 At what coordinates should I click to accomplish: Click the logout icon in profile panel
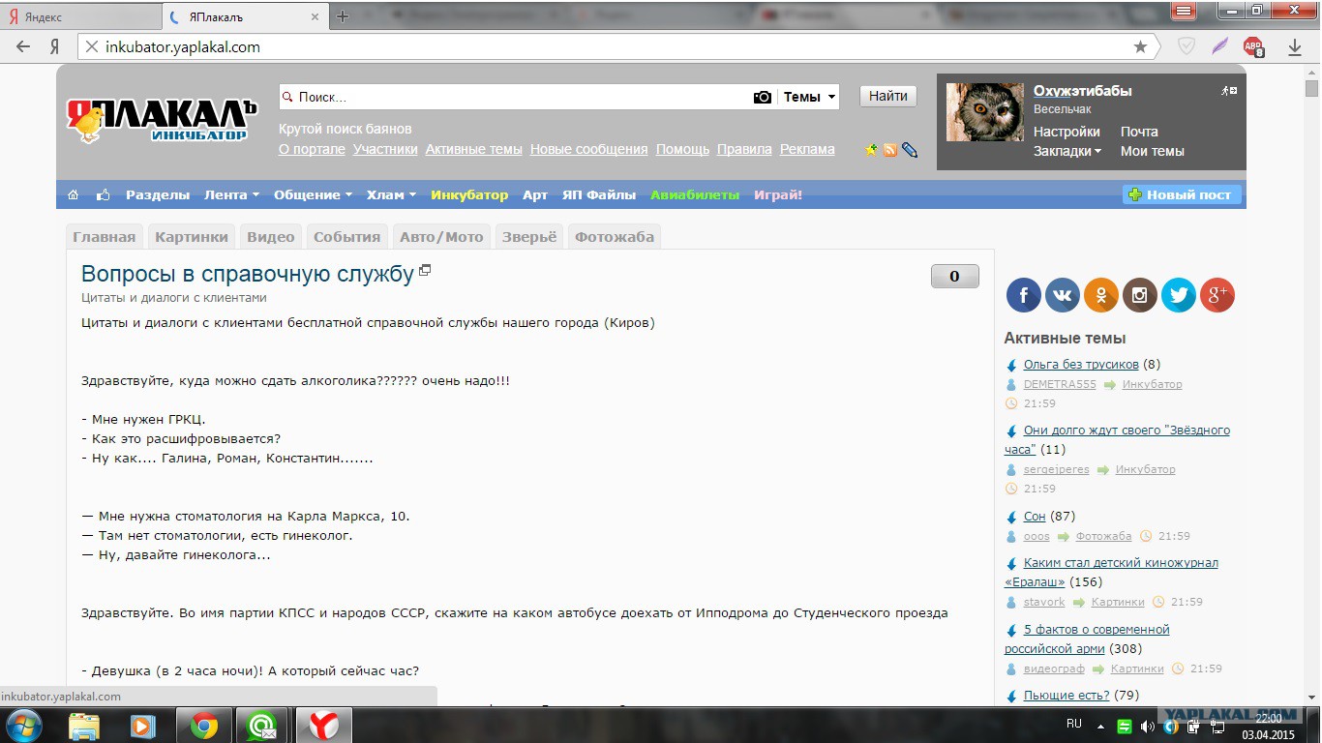coord(1229,90)
